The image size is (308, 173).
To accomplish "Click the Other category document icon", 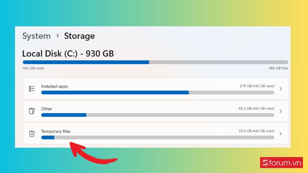I will [x=32, y=111].
